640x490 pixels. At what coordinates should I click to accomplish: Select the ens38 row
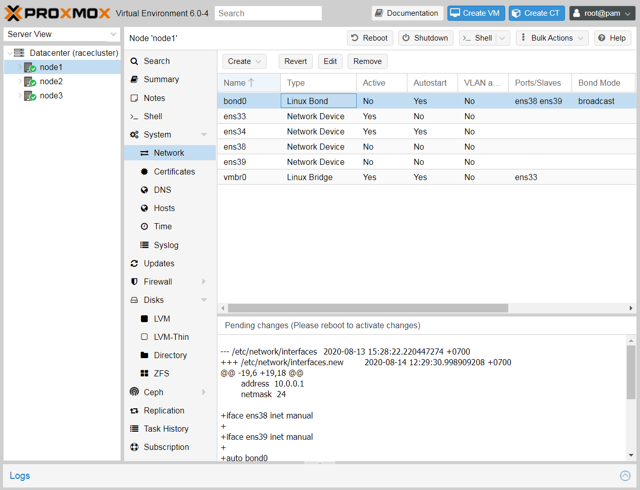pos(427,147)
